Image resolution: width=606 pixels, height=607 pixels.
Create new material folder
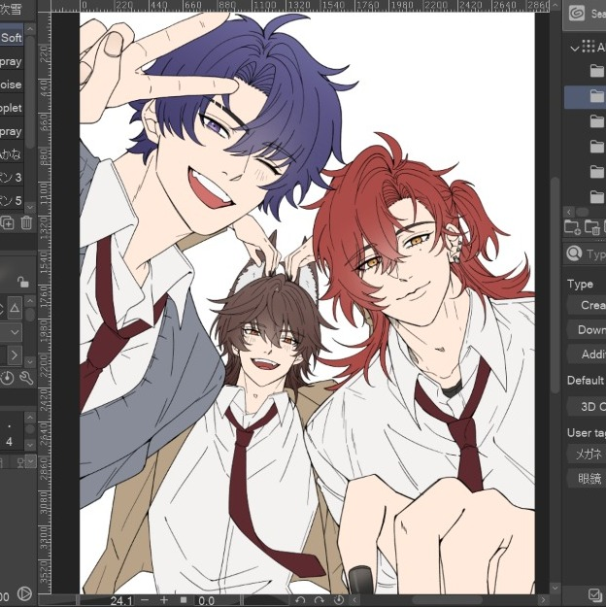click(x=572, y=227)
